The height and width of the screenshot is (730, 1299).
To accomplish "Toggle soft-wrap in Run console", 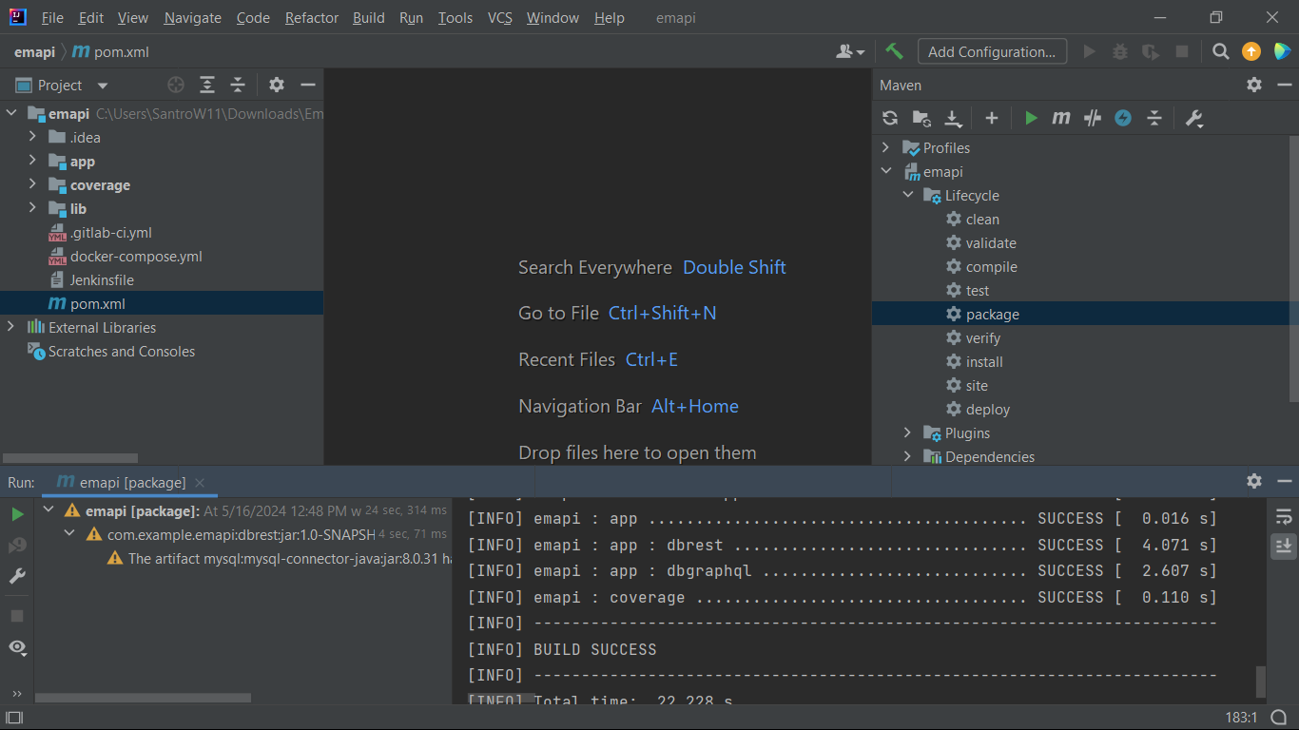I will click(1284, 516).
